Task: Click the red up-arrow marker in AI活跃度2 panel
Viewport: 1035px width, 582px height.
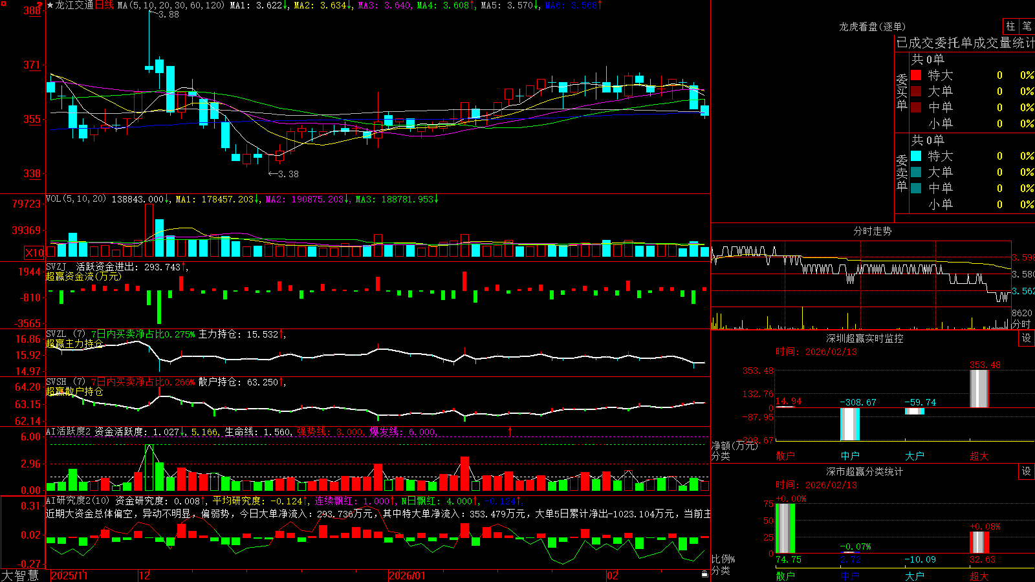Action: click(510, 431)
